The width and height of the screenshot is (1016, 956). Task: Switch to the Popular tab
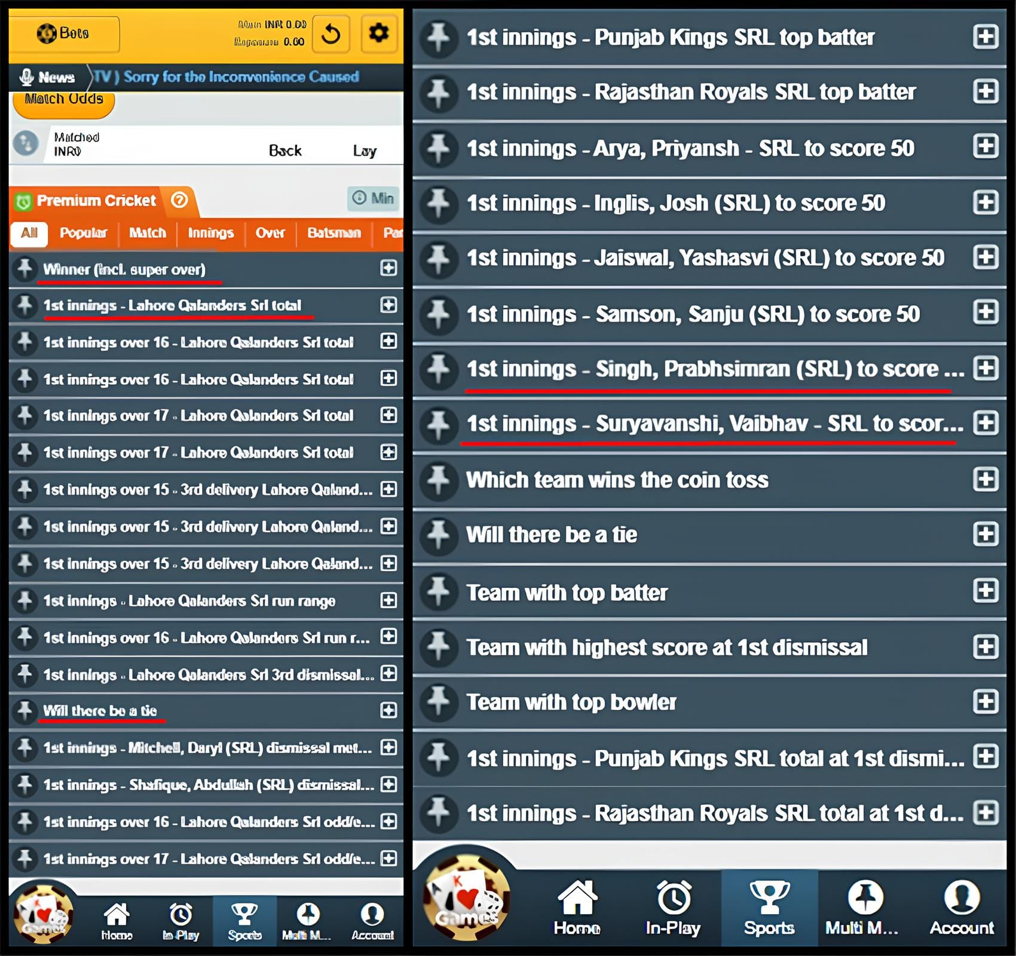tap(83, 233)
